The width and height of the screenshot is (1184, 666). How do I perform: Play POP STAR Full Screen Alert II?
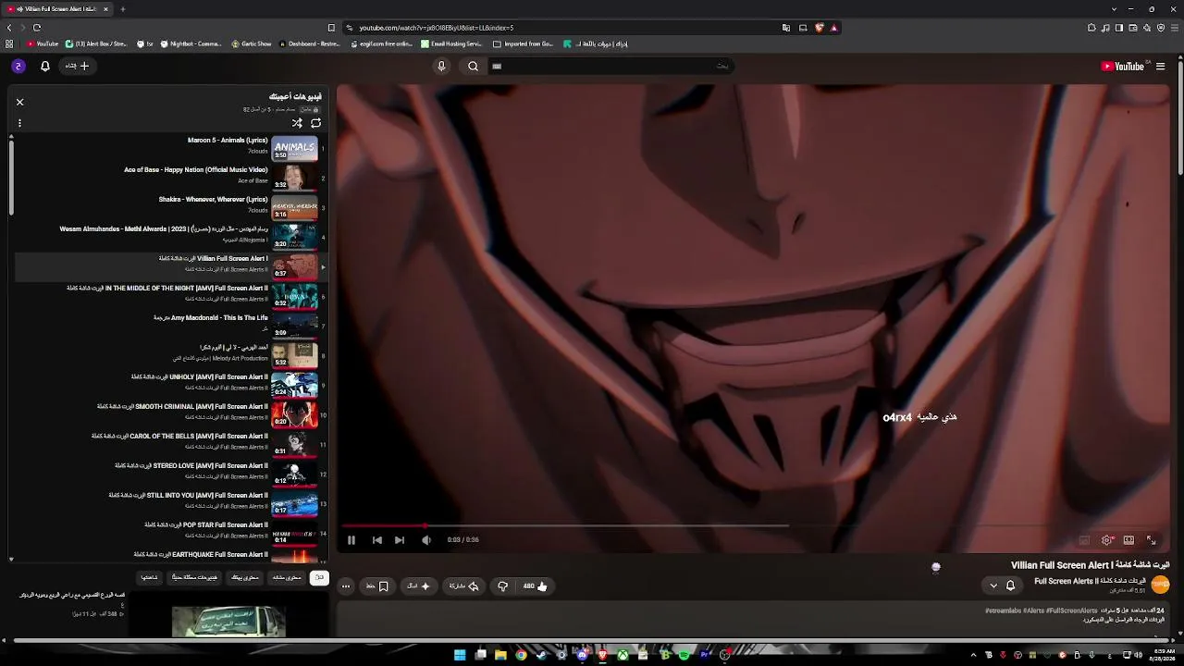point(206,525)
